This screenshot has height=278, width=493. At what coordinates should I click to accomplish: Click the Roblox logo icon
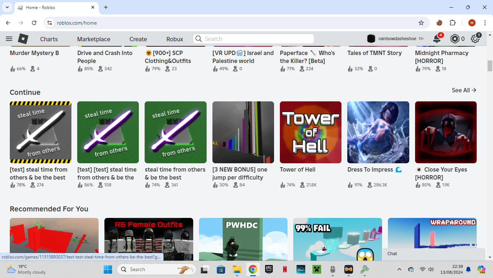23,39
